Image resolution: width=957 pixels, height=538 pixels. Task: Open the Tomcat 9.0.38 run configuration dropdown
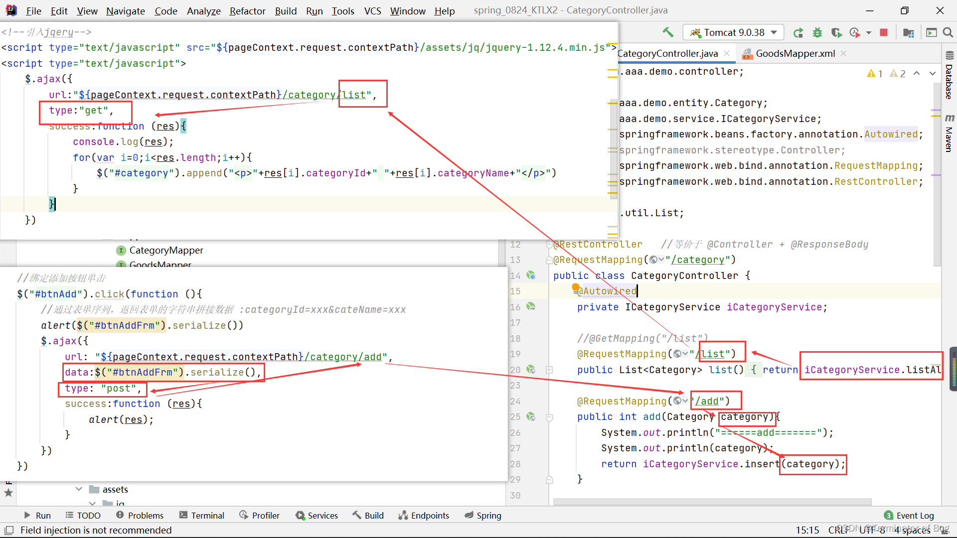point(733,32)
